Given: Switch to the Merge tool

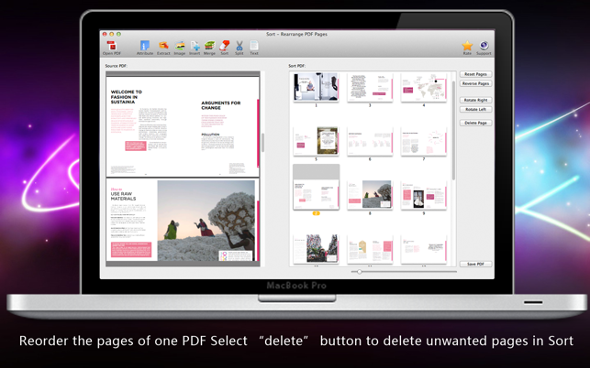Looking at the screenshot, I should pos(209,48).
